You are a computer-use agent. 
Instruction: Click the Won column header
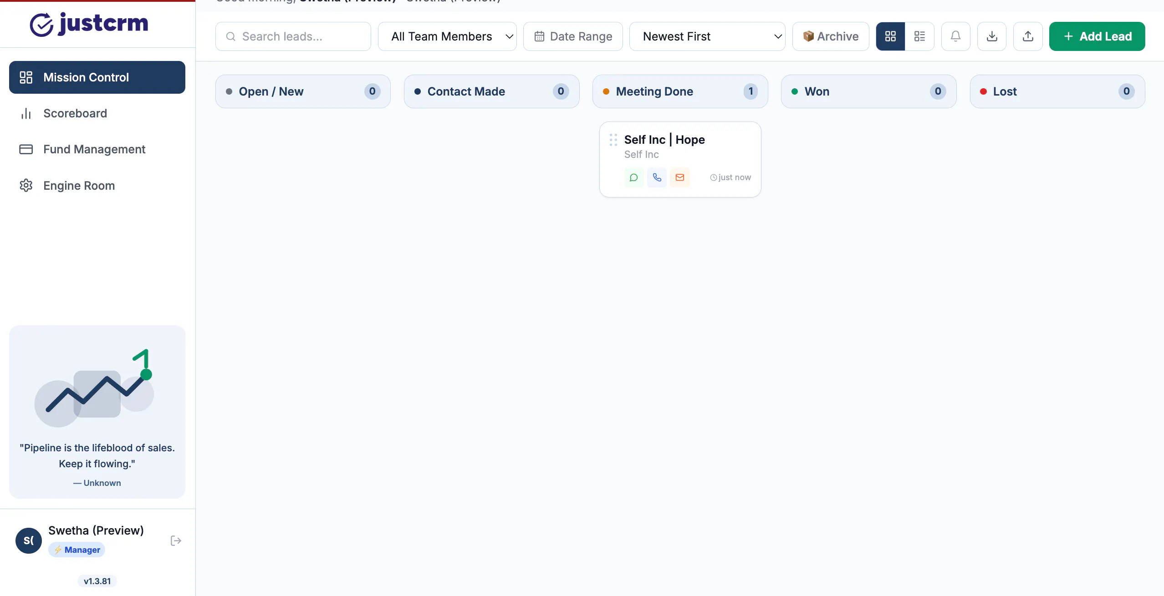[x=868, y=91]
